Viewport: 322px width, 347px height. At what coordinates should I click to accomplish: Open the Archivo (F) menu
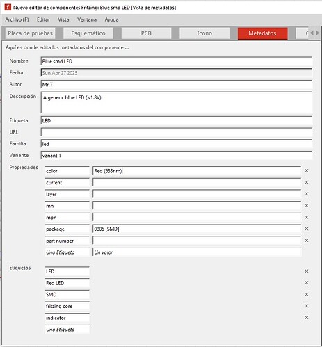tap(17, 19)
